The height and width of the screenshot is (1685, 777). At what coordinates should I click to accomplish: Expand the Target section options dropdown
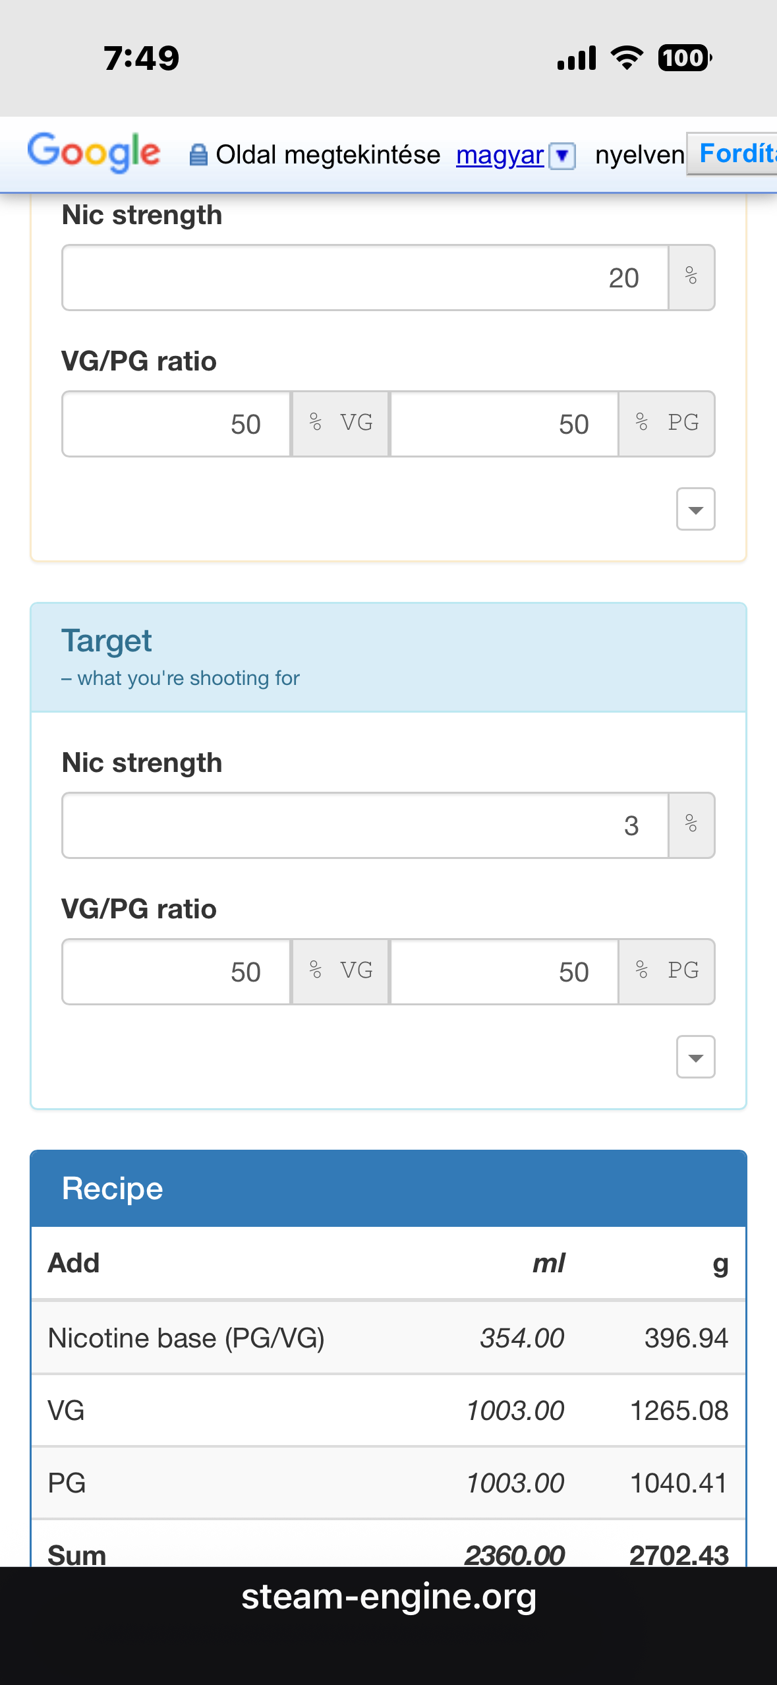[695, 1057]
